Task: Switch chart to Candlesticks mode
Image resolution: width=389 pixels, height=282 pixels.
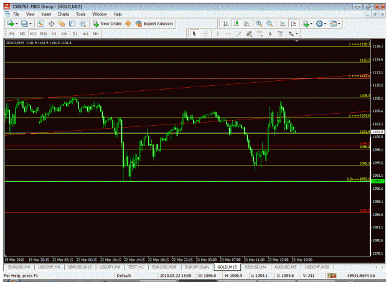Action: (x=237, y=24)
